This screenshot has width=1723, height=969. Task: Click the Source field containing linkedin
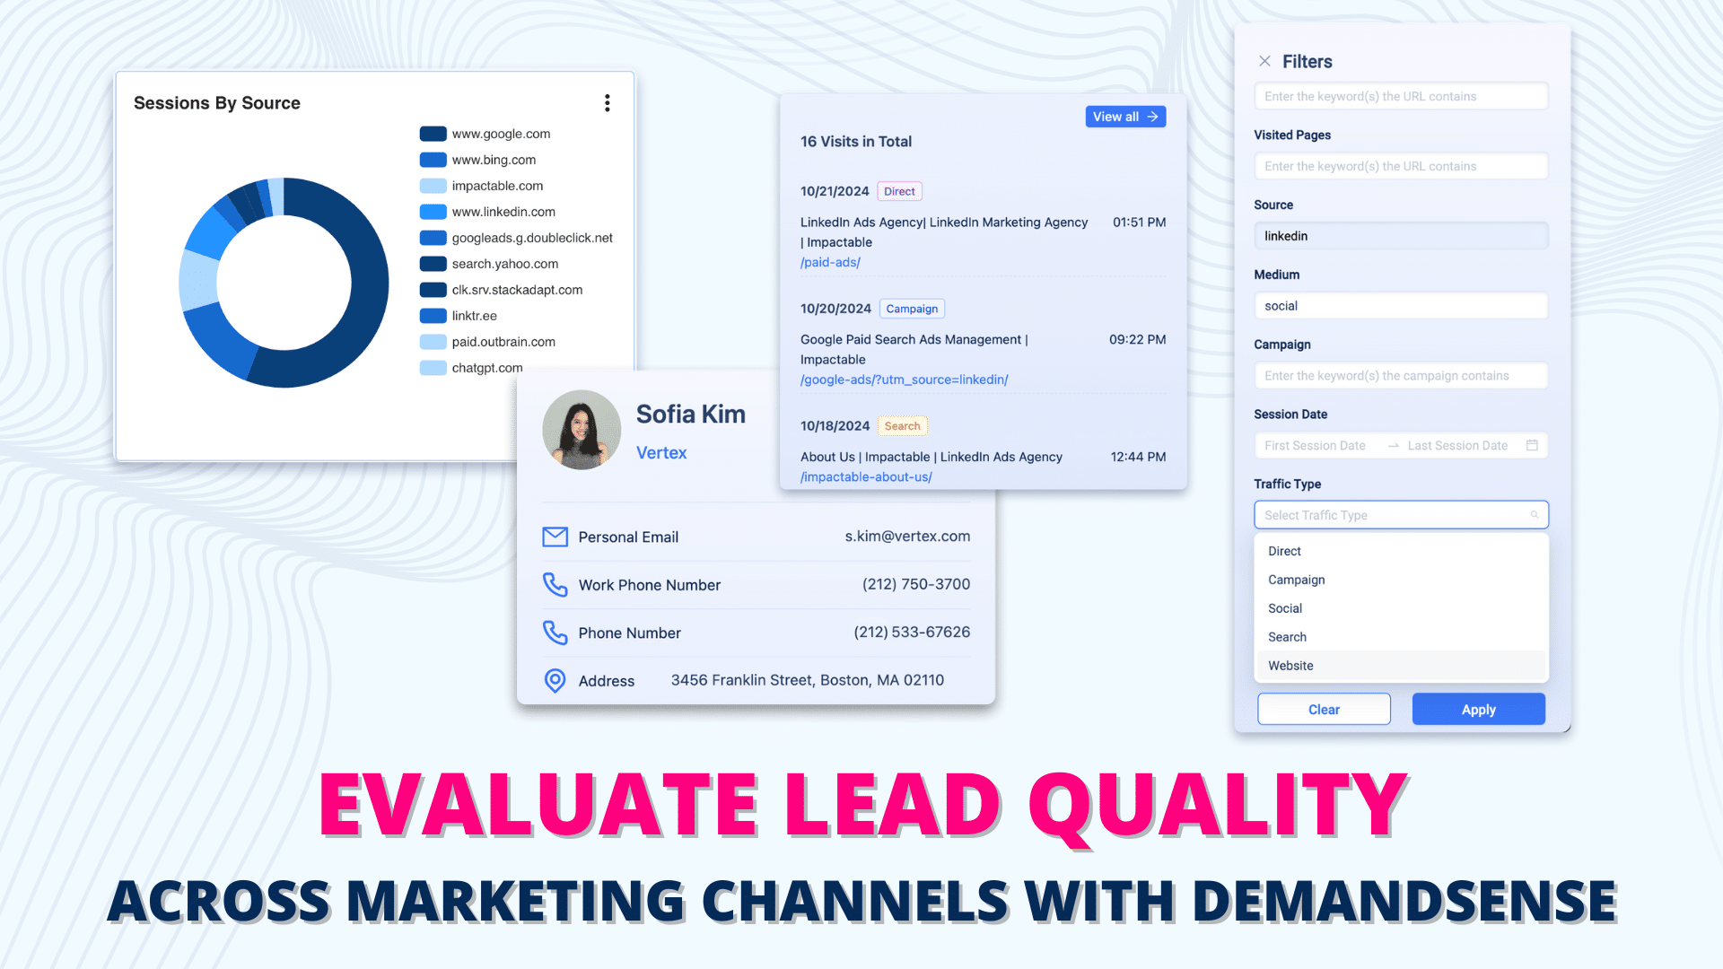coord(1401,236)
